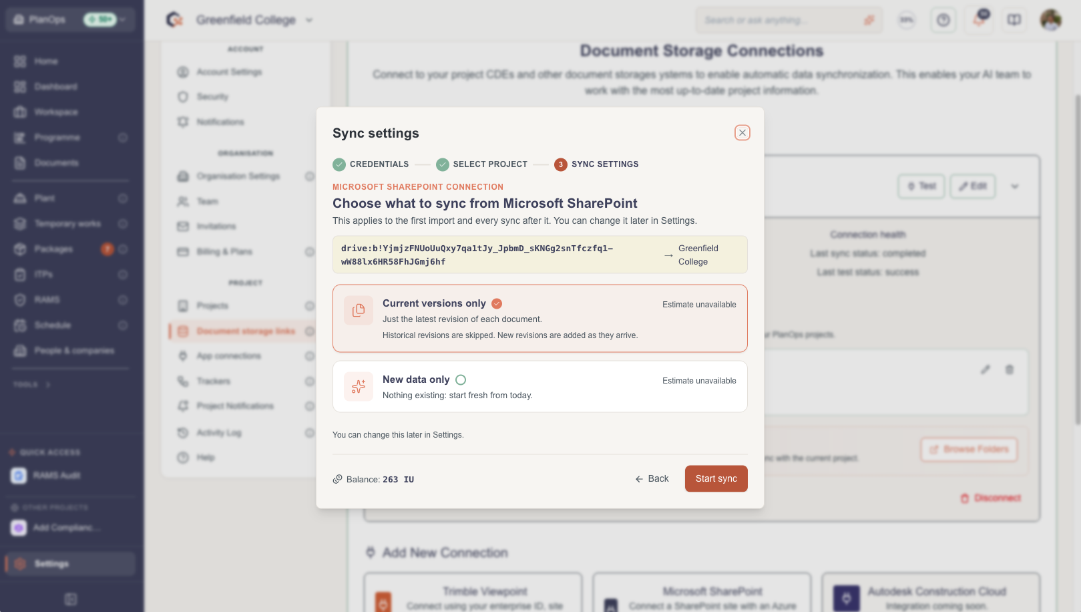Click the Edit connection button
Image resolution: width=1081 pixels, height=612 pixels.
pos(973,186)
